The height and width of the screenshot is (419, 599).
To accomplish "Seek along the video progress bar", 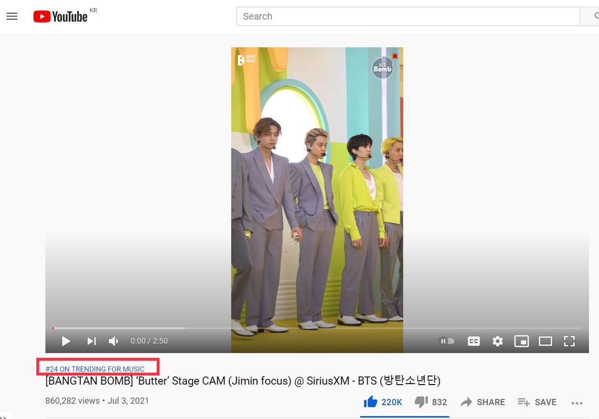I will point(317,328).
